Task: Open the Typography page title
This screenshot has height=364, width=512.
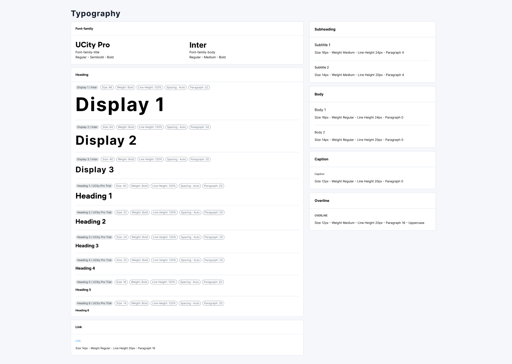Action: pos(95,13)
